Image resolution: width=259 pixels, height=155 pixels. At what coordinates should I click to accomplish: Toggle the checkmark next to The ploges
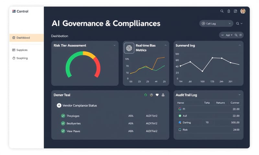tap(63, 116)
